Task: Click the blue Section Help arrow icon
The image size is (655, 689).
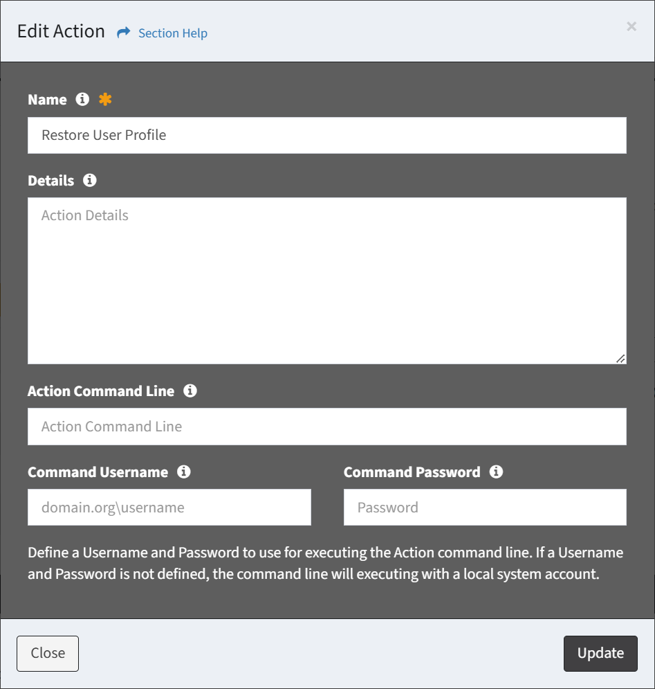Action: (x=124, y=33)
